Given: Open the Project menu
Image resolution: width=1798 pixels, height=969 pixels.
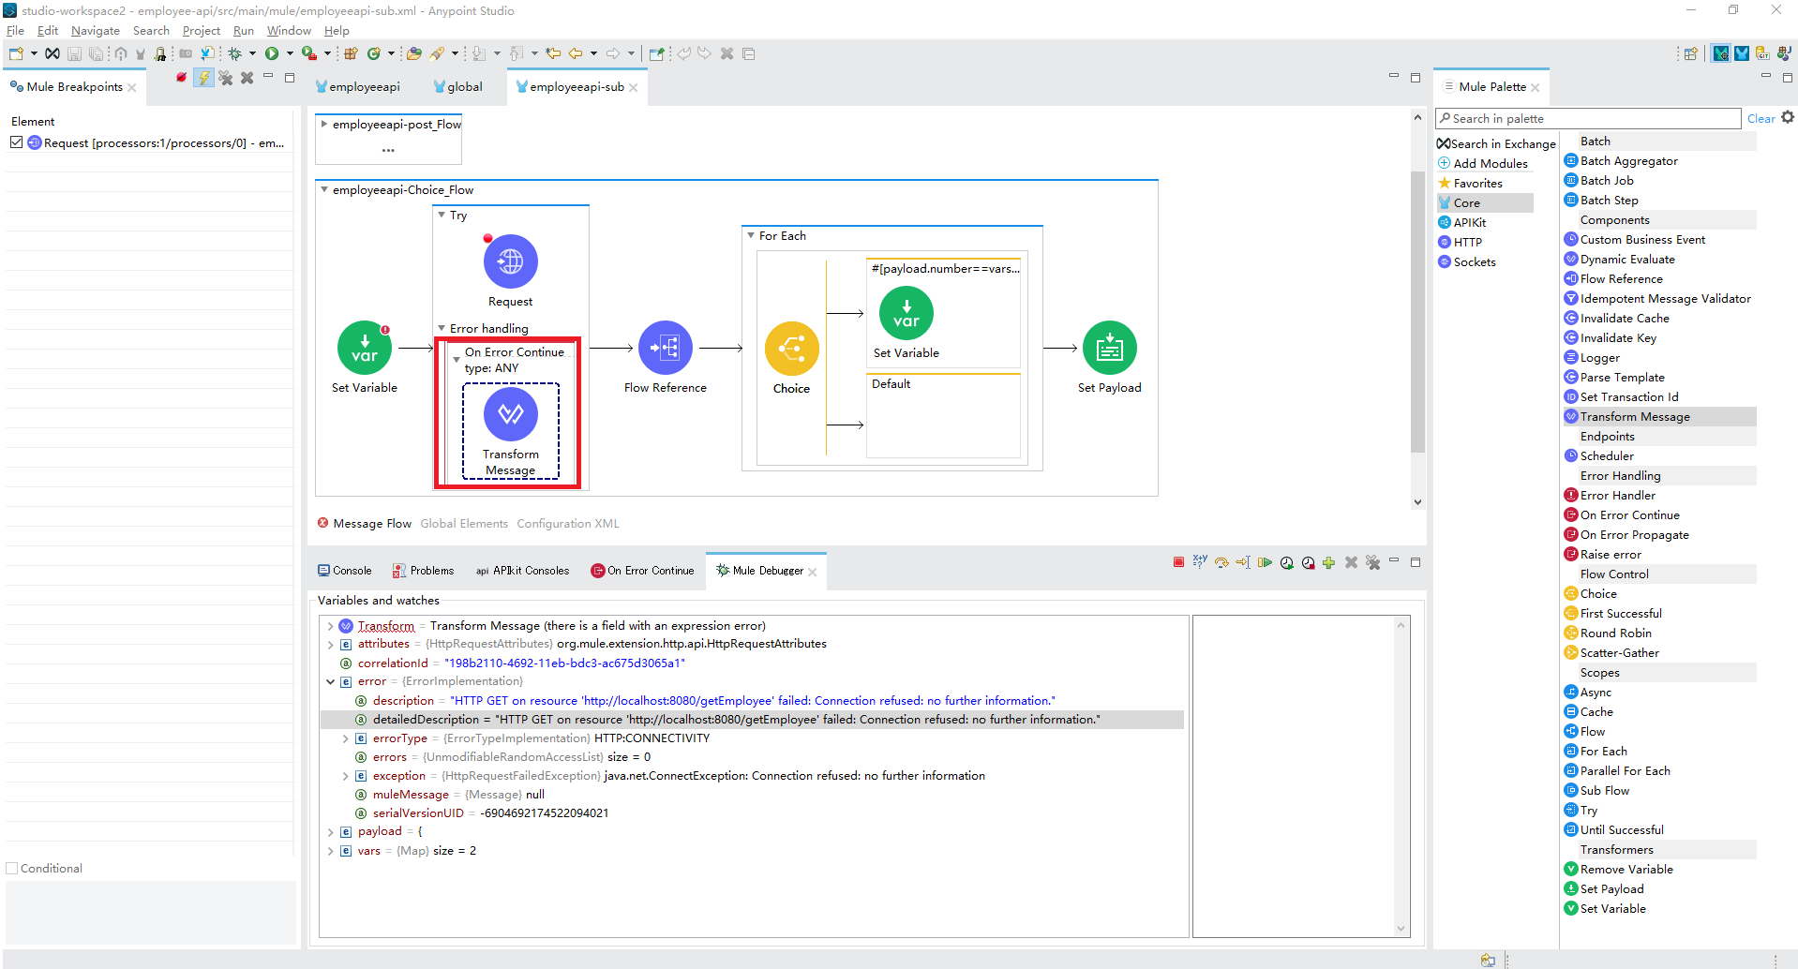Looking at the screenshot, I should pyautogui.click(x=202, y=31).
